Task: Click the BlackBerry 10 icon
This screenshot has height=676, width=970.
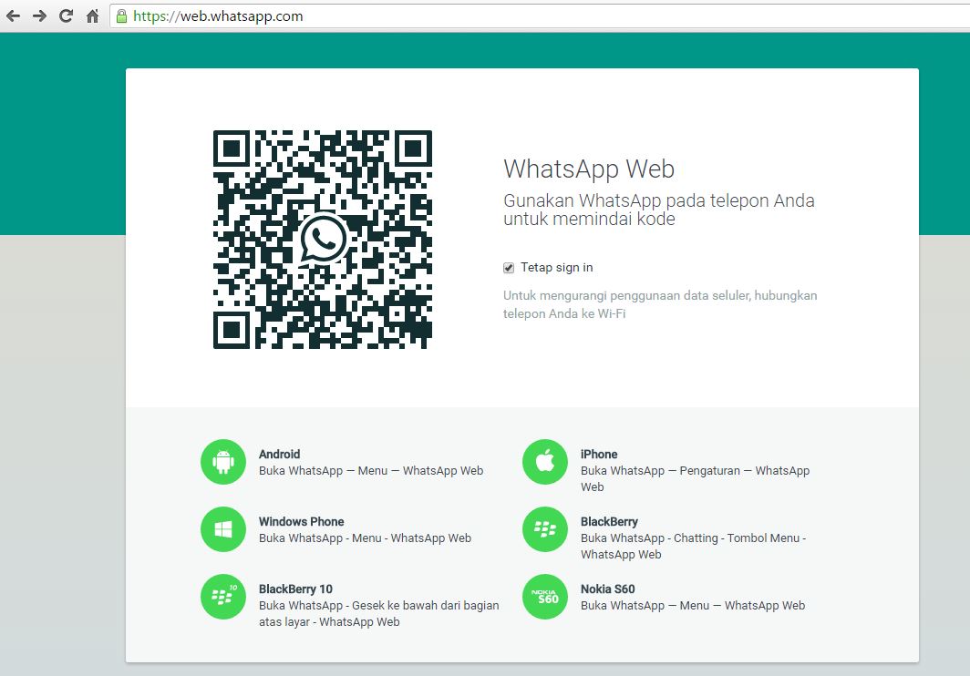Action: 223,597
